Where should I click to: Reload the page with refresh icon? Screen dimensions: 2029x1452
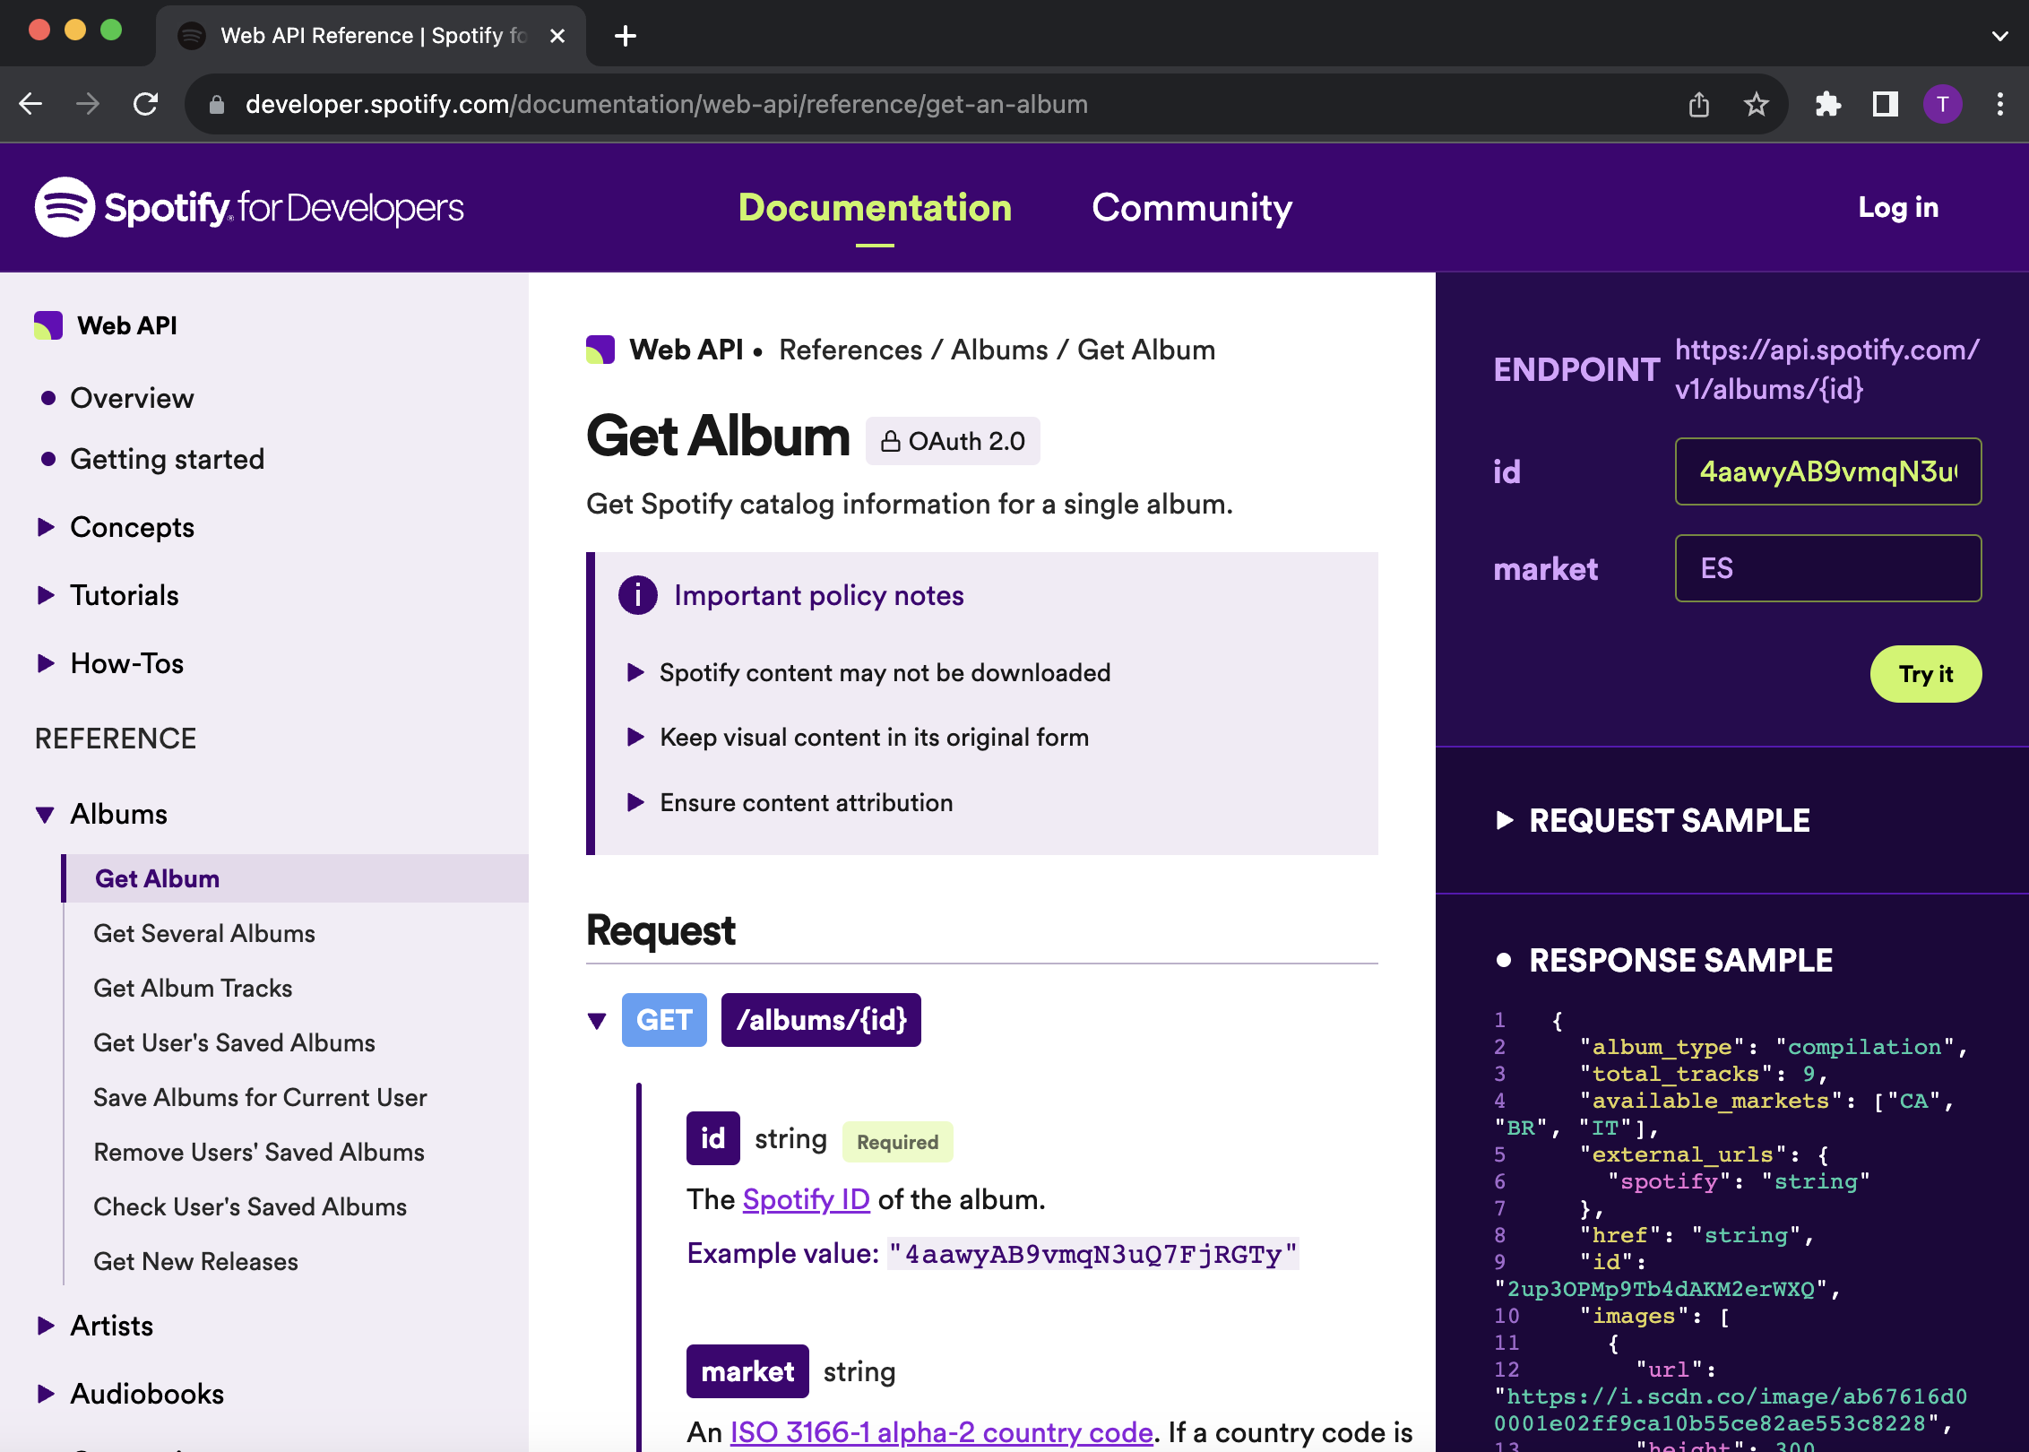click(146, 105)
